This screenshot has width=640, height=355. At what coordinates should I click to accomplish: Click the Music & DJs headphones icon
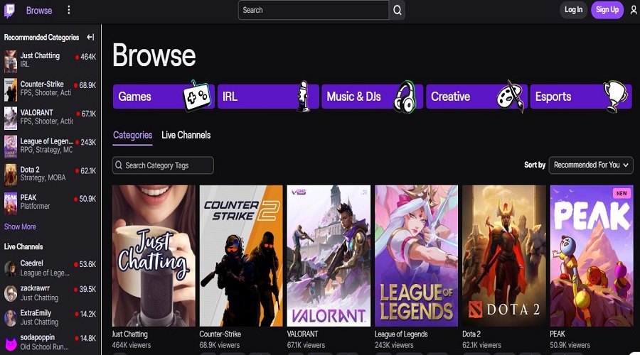405,97
